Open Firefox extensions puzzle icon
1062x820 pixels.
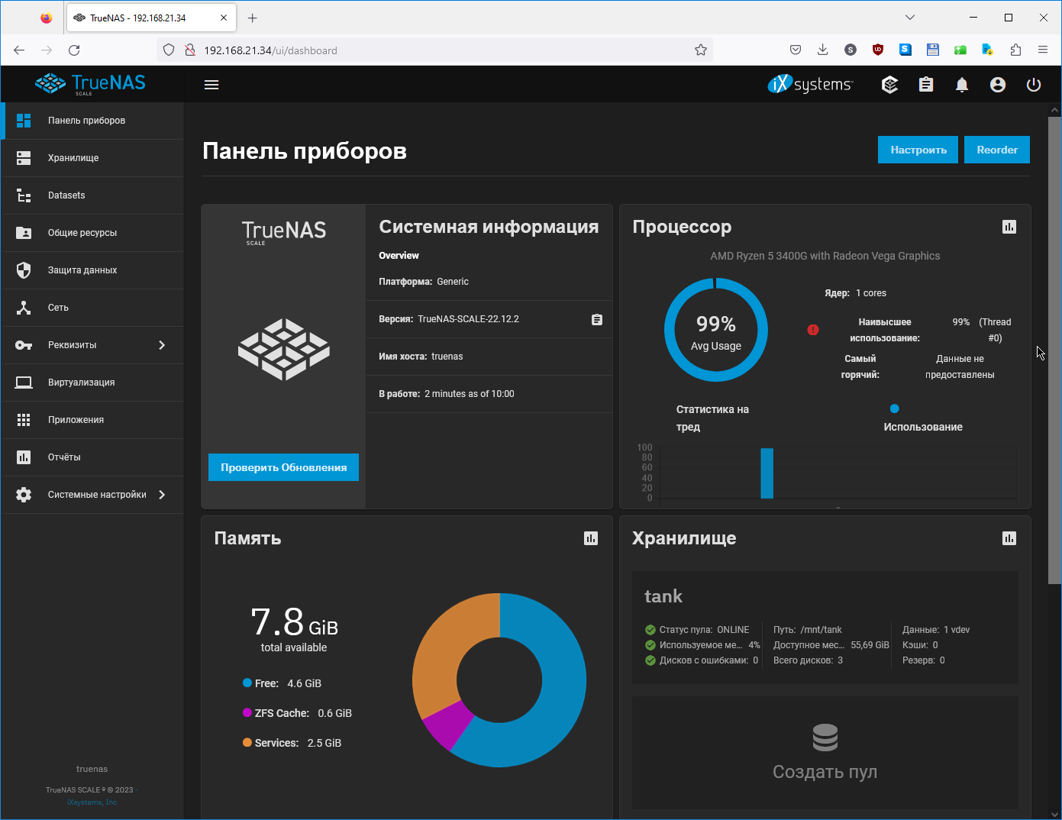tap(1015, 50)
